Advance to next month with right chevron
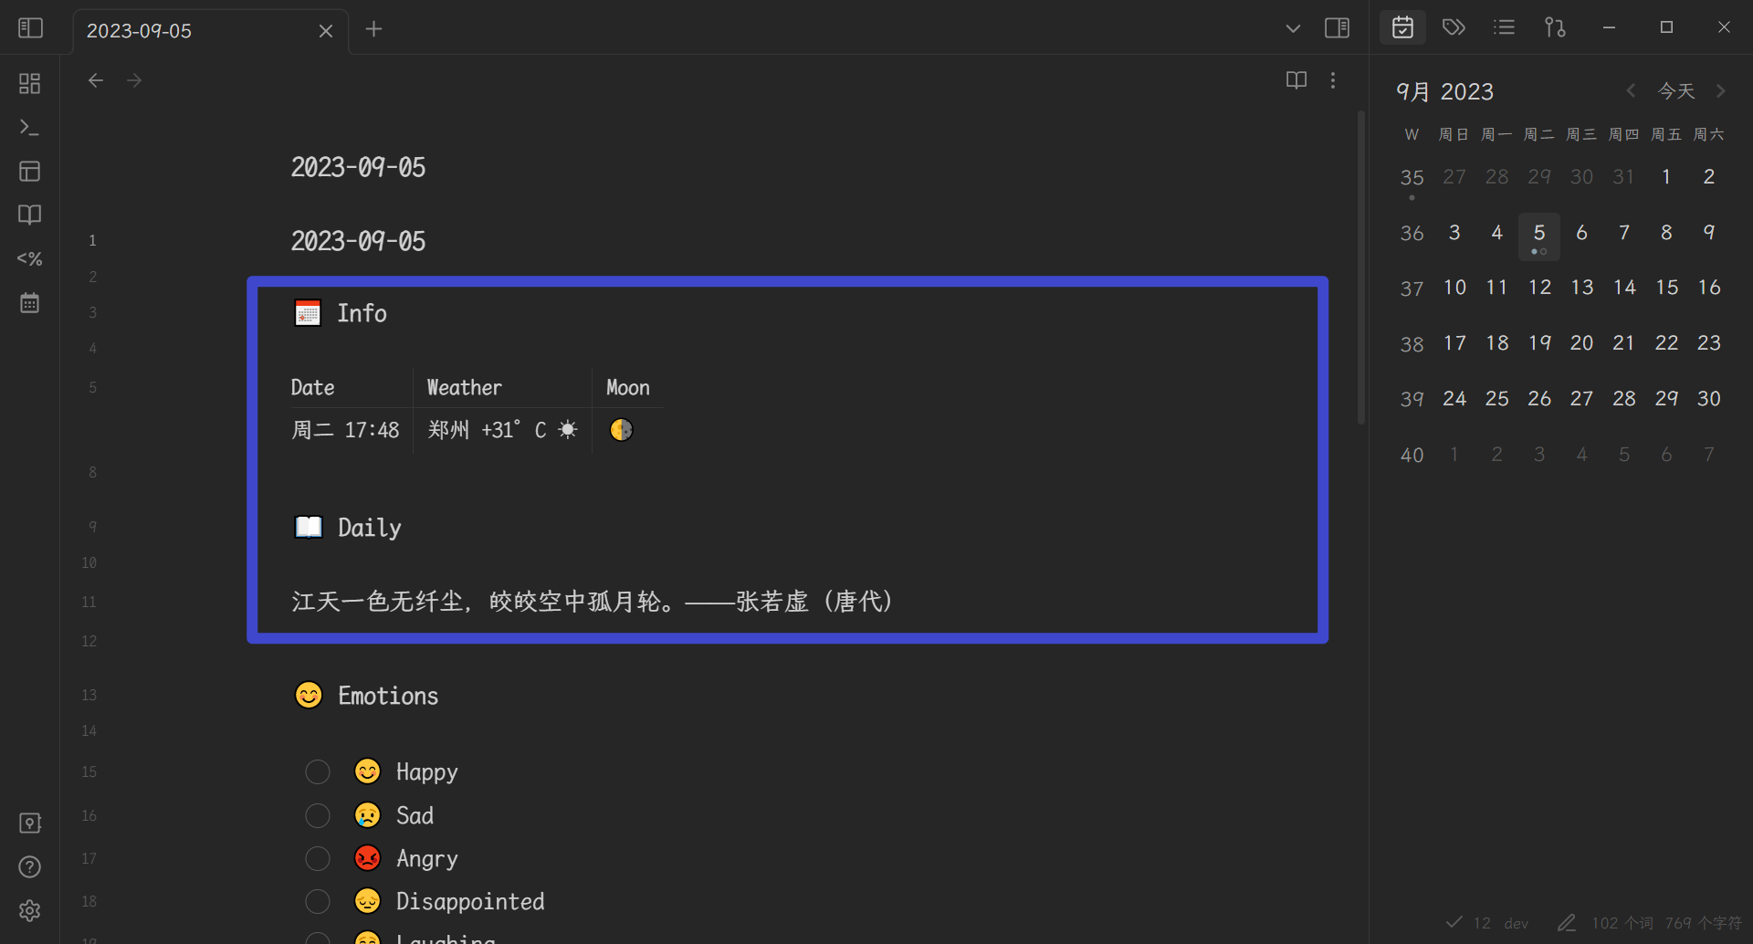This screenshot has height=944, width=1753. [x=1722, y=90]
